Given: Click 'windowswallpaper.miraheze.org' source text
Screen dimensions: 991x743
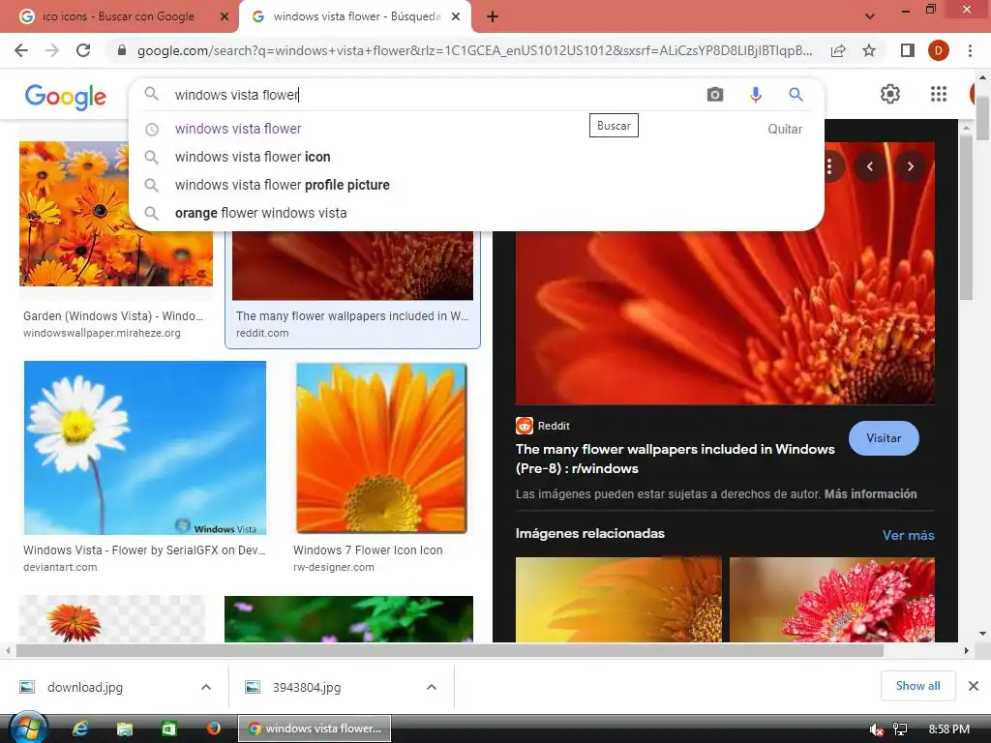Looking at the screenshot, I should (x=102, y=333).
